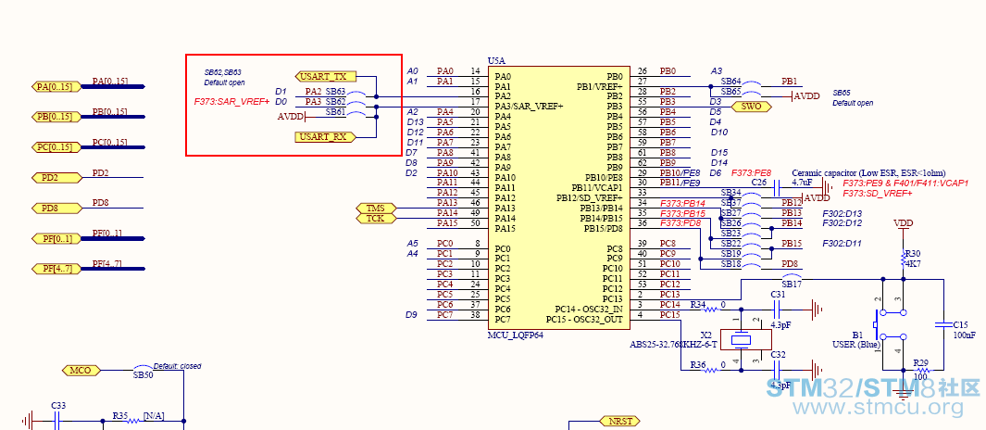Image resolution: width=986 pixels, height=430 pixels.
Task: Select the PB12/SD_VREF+ pin name
Action: [x=589, y=197]
